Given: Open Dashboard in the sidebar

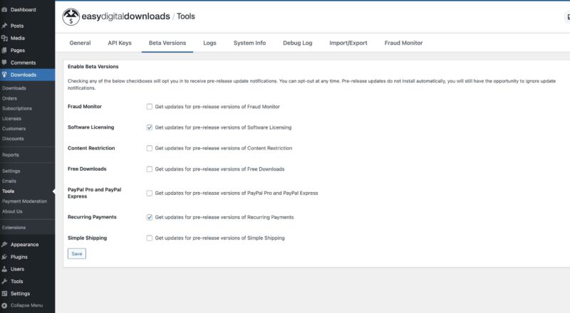Looking at the screenshot, I should pyautogui.click(x=24, y=10).
